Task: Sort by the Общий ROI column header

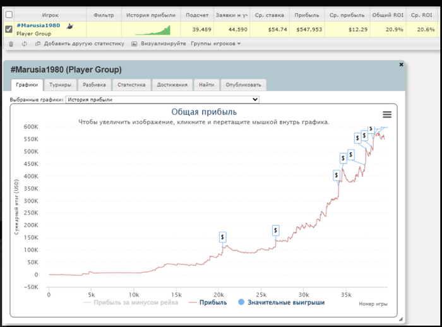Action: click(388, 15)
